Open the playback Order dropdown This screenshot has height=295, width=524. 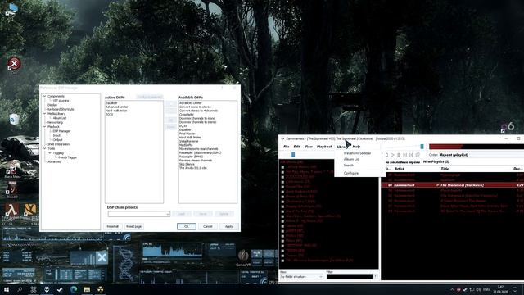pyautogui.click(x=481, y=155)
